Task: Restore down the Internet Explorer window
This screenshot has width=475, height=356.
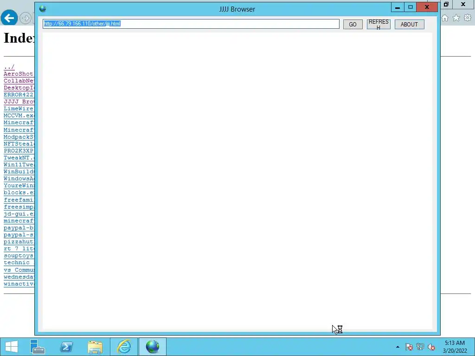Action: (x=446, y=4)
